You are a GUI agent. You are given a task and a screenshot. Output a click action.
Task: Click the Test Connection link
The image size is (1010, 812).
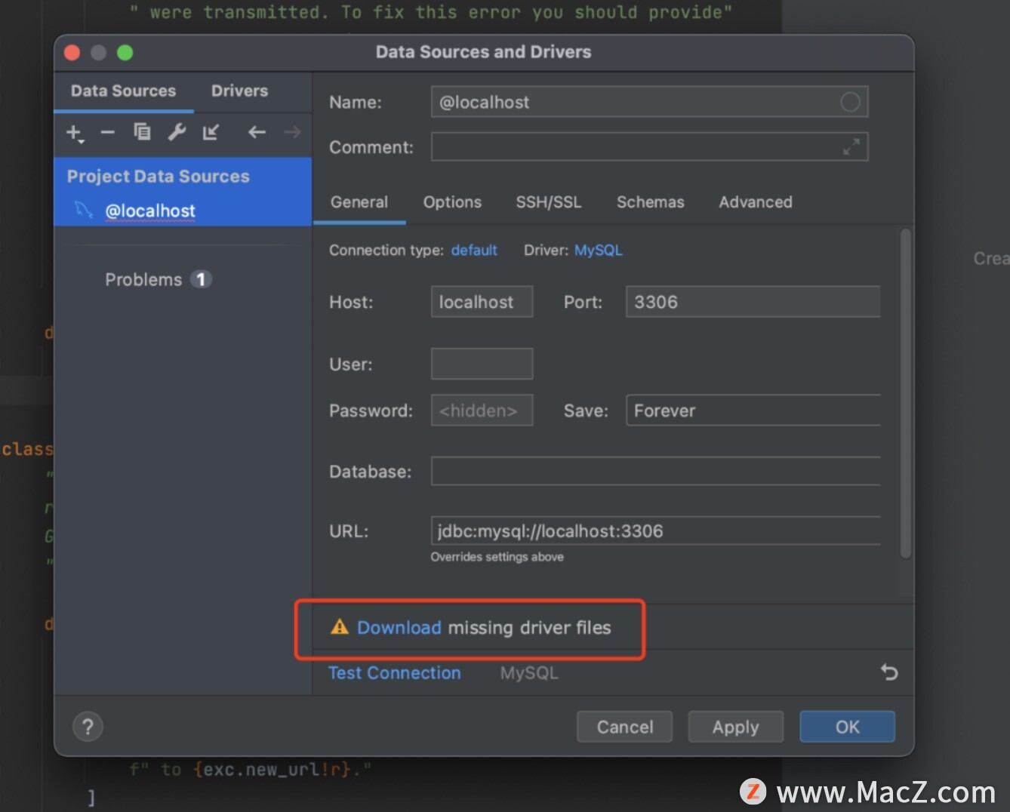click(394, 673)
